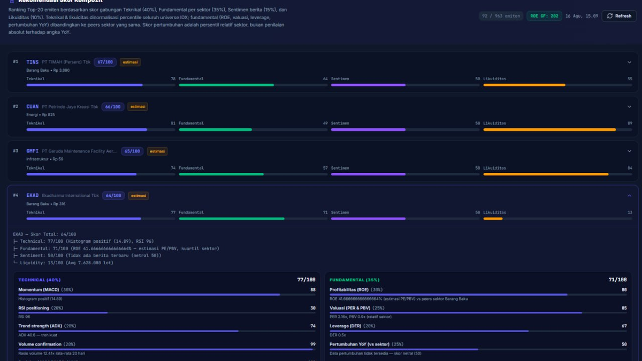Click GMFI Teknikal progress bar
This screenshot has height=361, width=642.
click(101, 174)
